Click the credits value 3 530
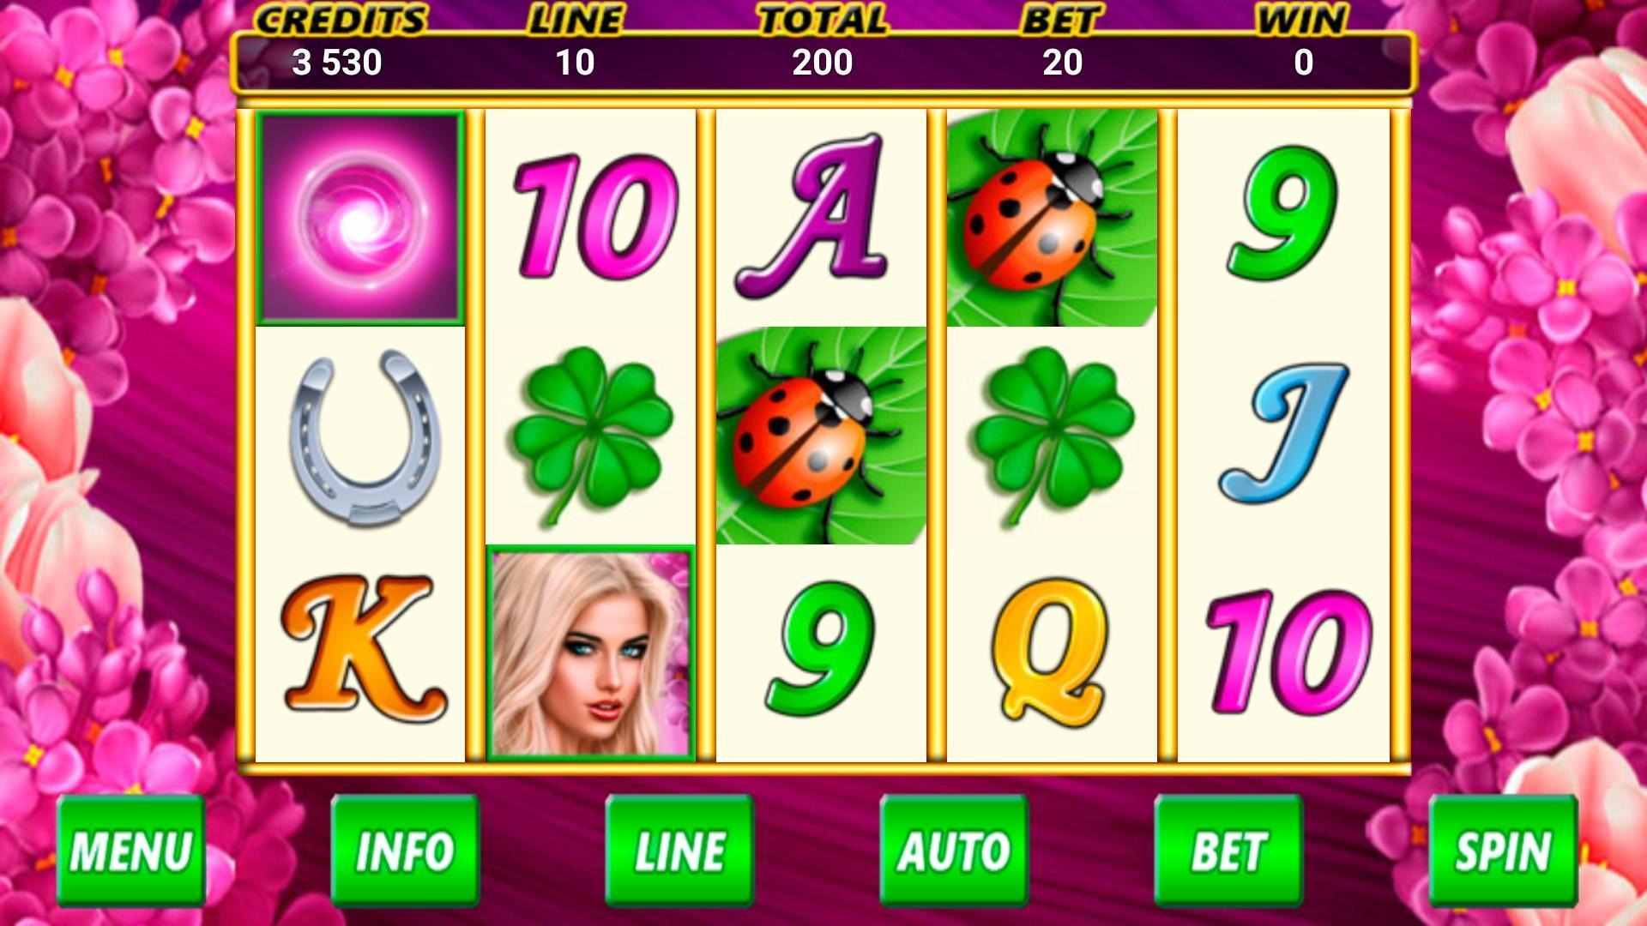This screenshot has width=1647, height=926. 336,63
